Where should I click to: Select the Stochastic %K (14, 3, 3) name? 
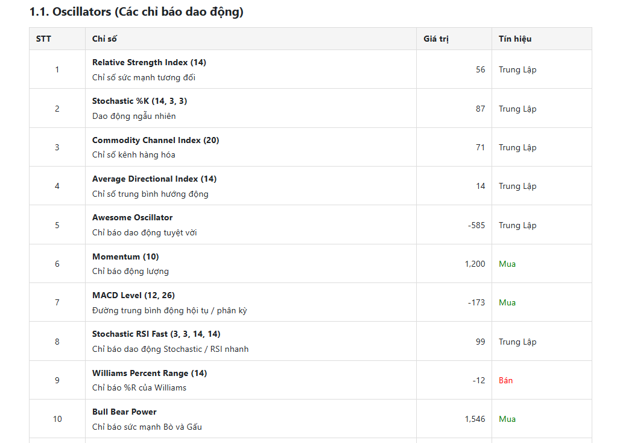tap(139, 101)
